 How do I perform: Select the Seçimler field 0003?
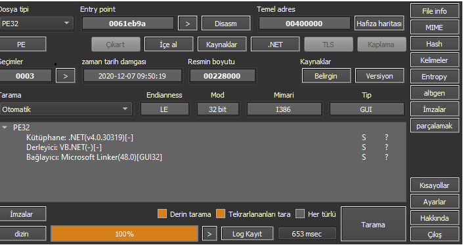coord(25,76)
